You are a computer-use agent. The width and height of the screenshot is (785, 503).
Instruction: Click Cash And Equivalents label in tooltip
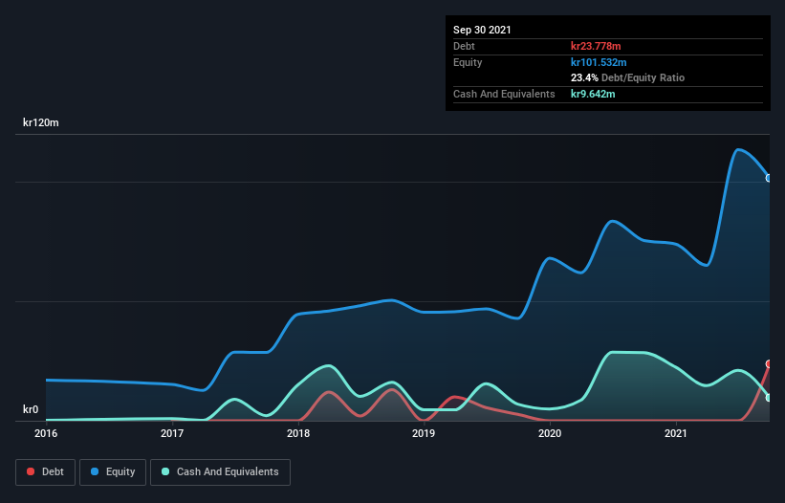(x=504, y=94)
